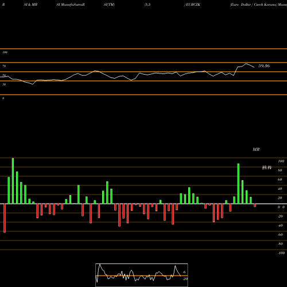Click the 'MR' chart title
This screenshot has height=287, width=287.
pos(256,149)
